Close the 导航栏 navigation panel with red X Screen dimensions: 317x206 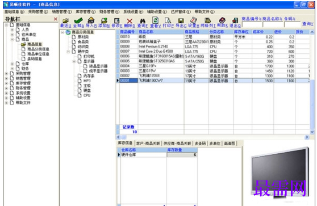point(56,19)
